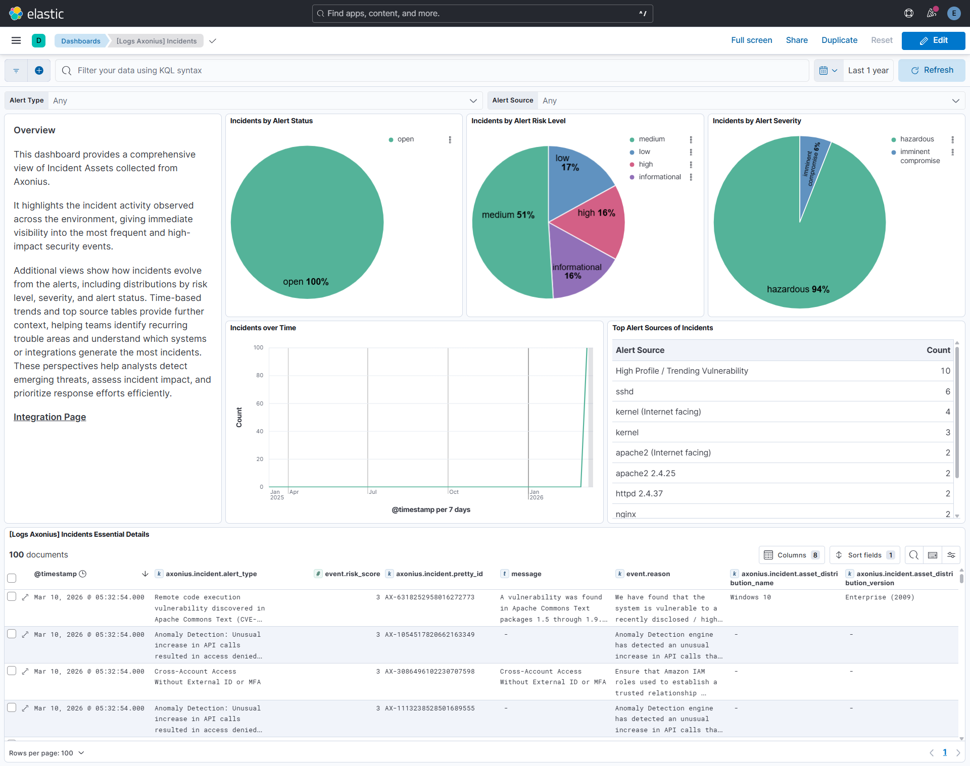
Task: Open the help menu lifebuoy icon
Action: point(908,14)
